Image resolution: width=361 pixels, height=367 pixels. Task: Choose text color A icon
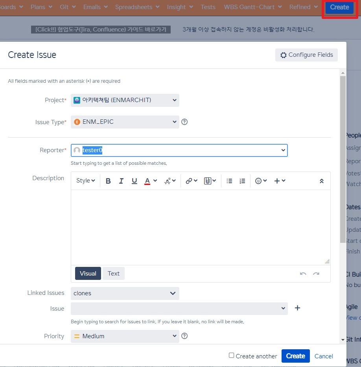tap(147, 181)
